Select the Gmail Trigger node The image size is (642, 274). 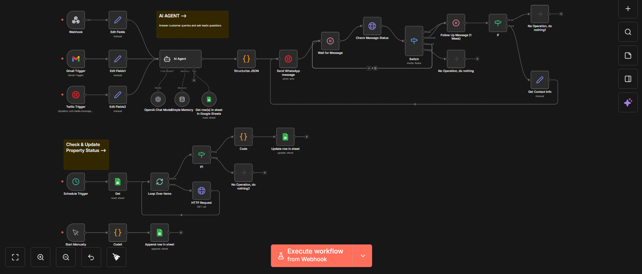76,59
